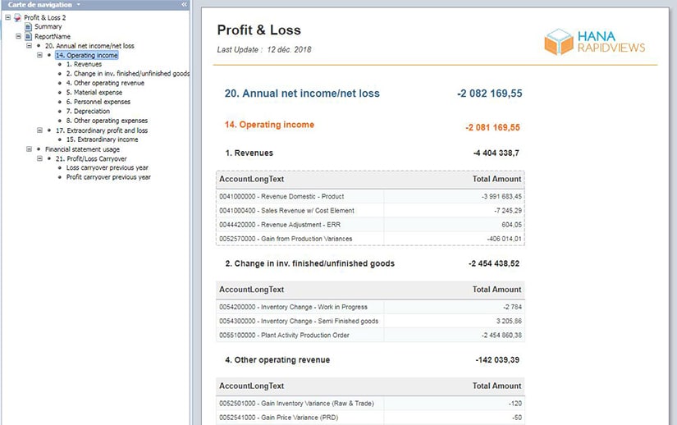Collapse the 20. Annual net income/net loss node
Screen dimensions: 677x425
coord(29,45)
